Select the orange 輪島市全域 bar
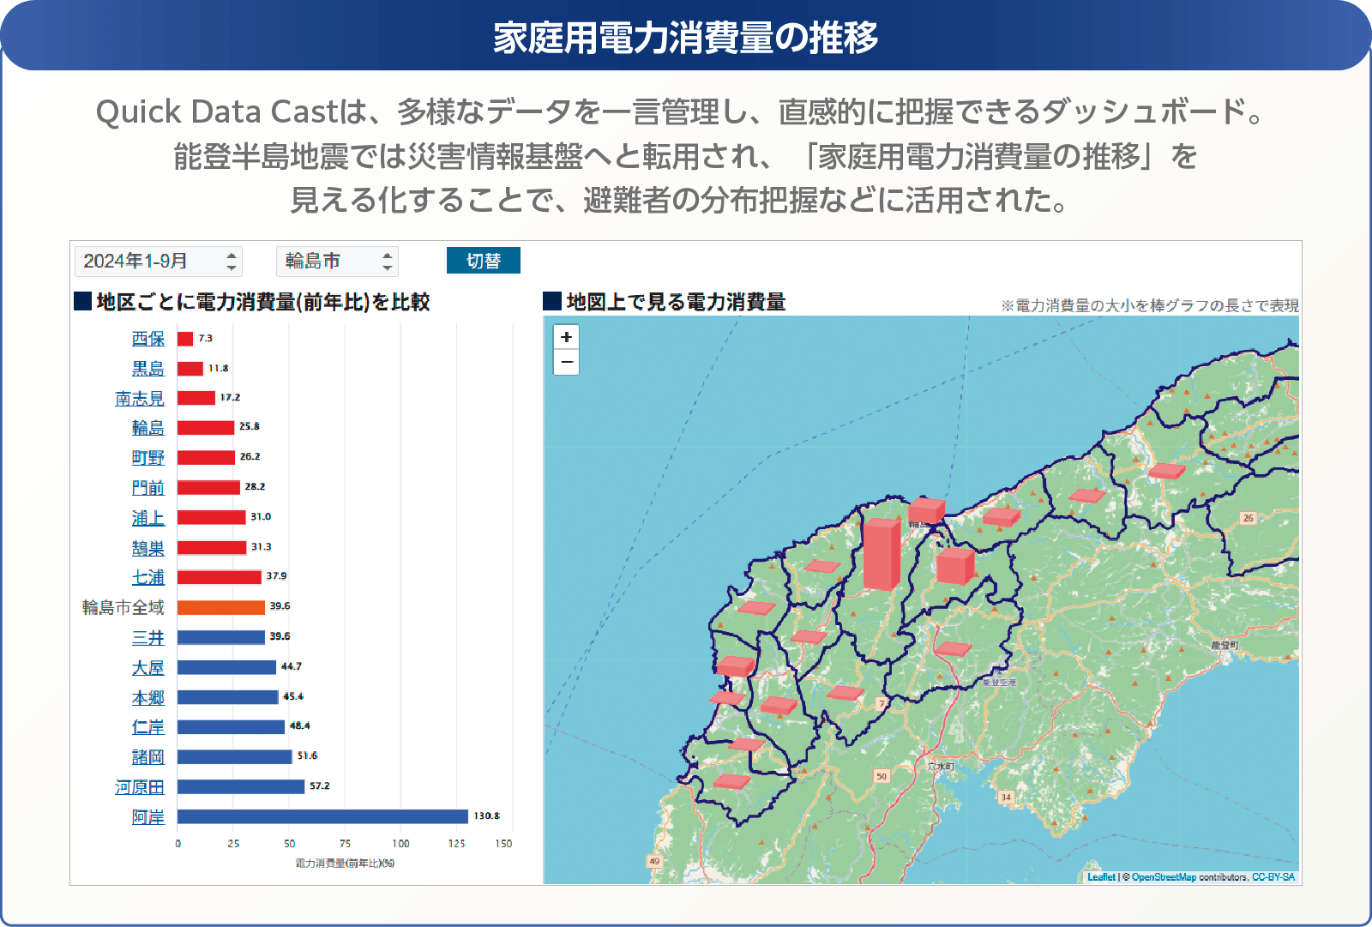The image size is (1372, 927). coord(221,607)
